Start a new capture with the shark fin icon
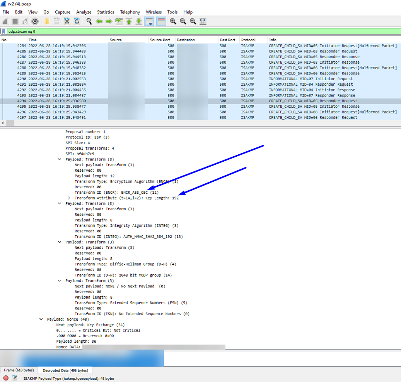 [x=5, y=21]
